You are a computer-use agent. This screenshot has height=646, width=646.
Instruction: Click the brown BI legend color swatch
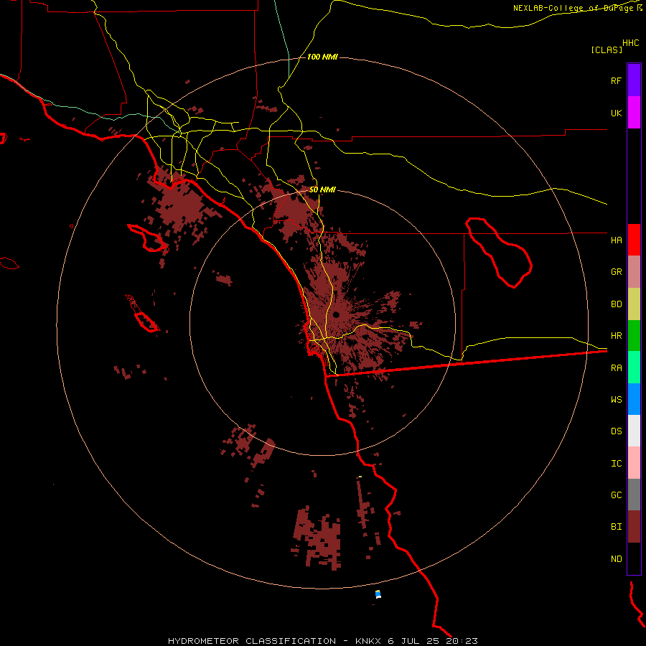(x=634, y=527)
